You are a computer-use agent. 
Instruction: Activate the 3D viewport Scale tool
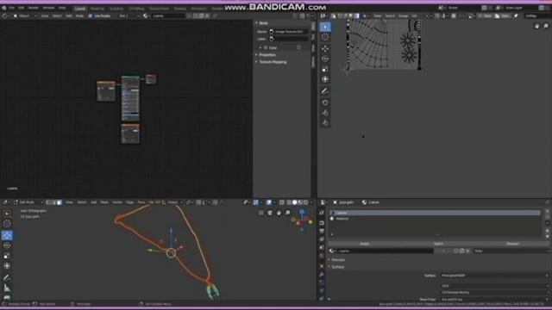(7, 256)
